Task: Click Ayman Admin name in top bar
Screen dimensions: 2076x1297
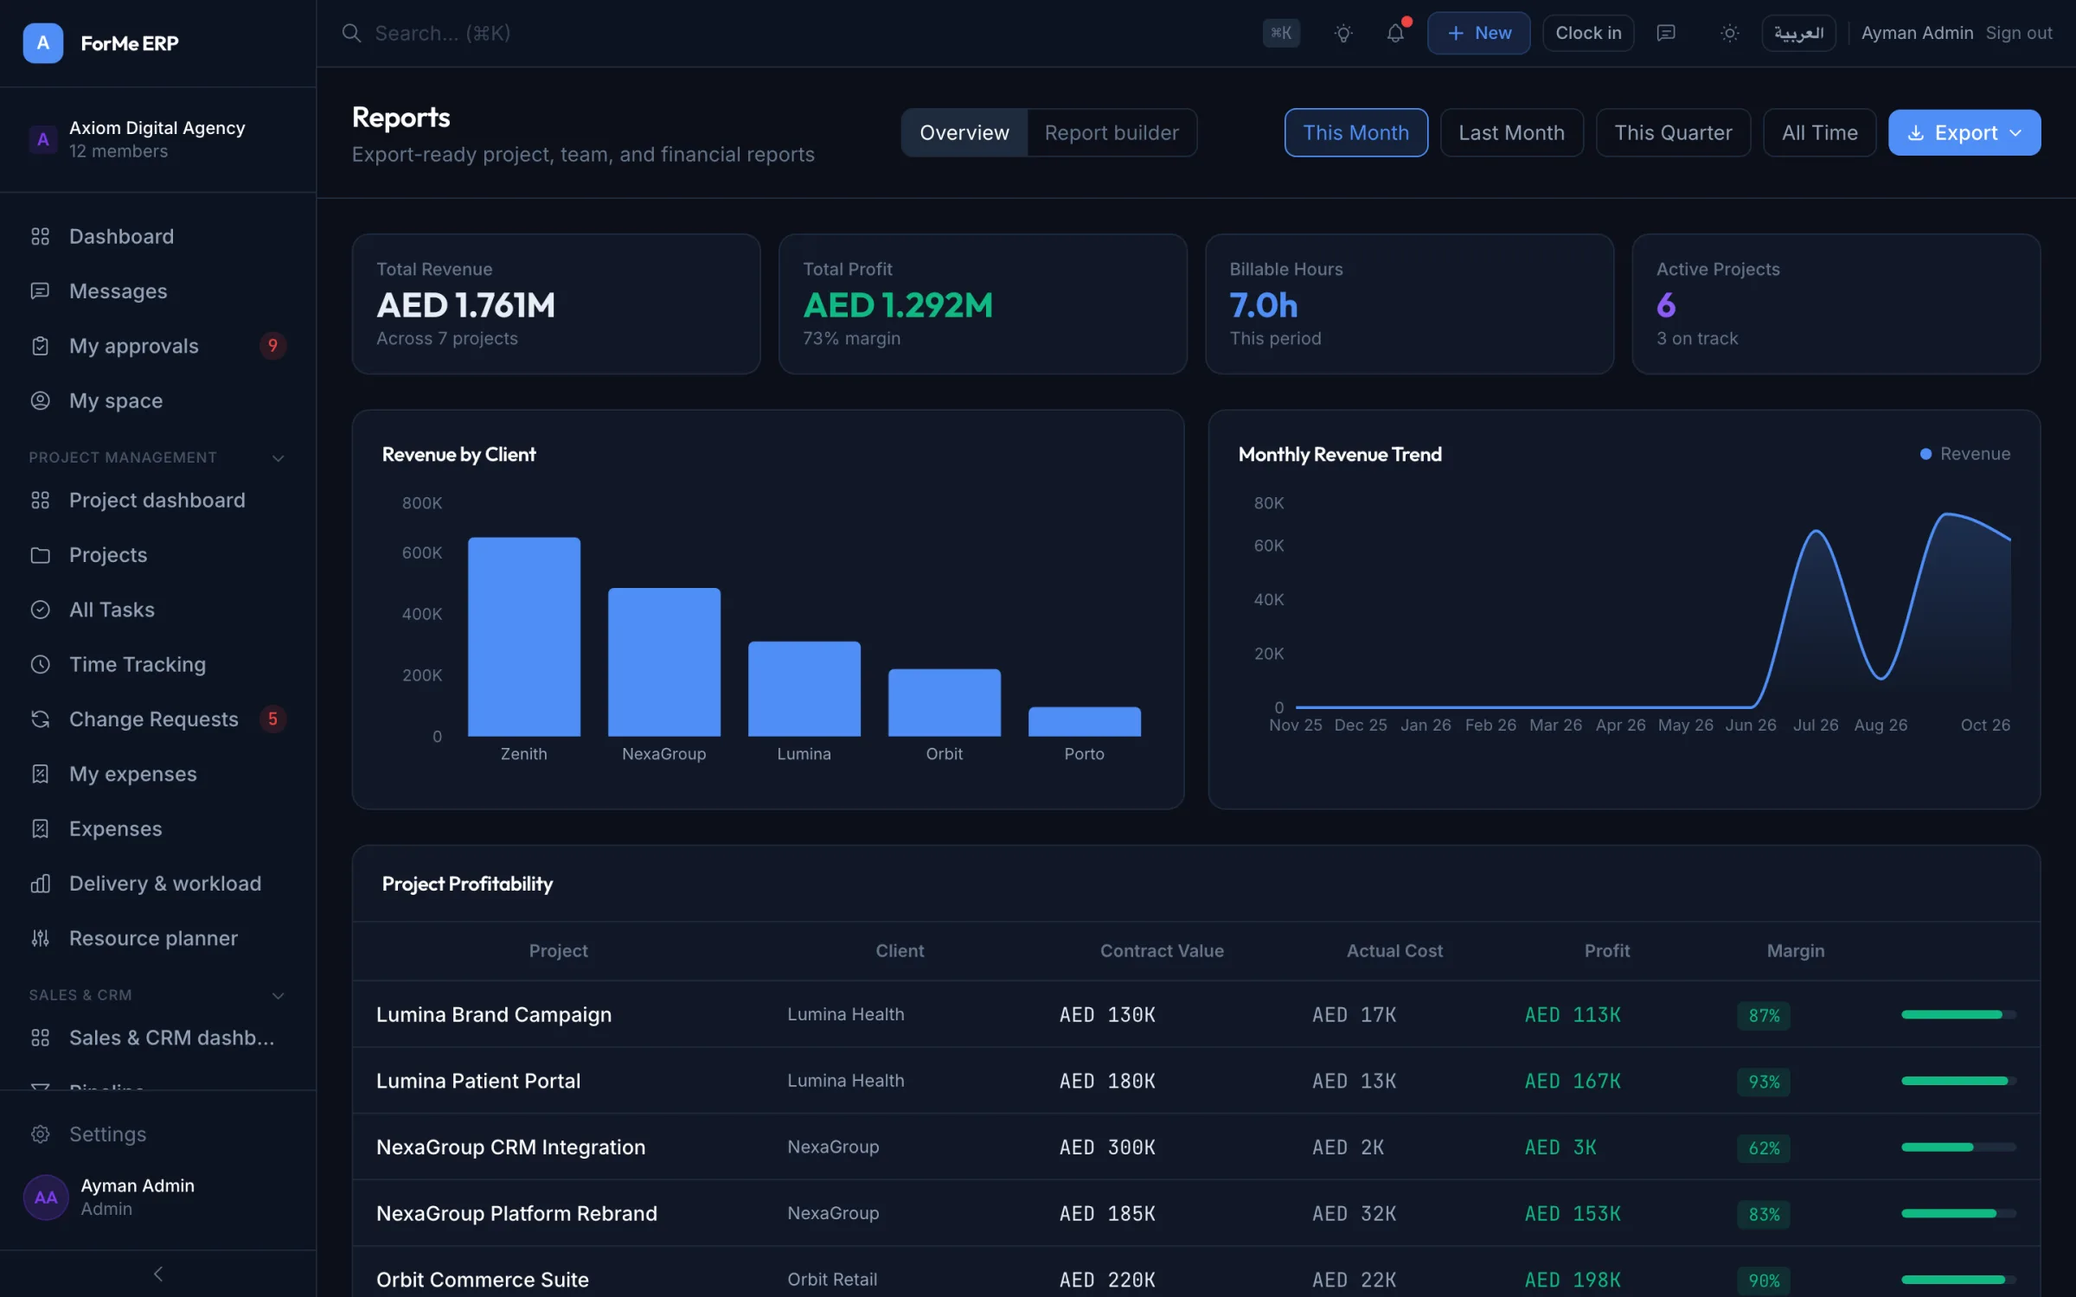Action: click(1917, 33)
